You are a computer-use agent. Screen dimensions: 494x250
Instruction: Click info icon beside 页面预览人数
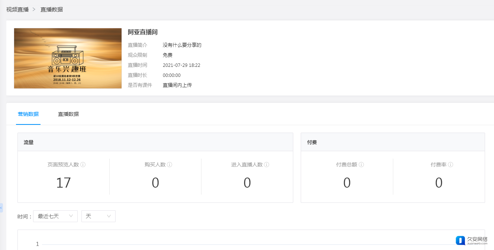point(83,165)
